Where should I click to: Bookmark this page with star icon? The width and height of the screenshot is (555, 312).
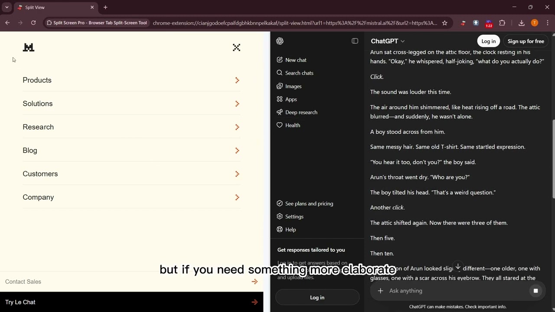click(x=444, y=23)
